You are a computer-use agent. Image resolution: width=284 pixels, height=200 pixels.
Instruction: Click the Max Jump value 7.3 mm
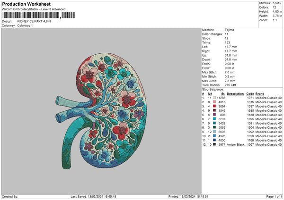pos(230,81)
